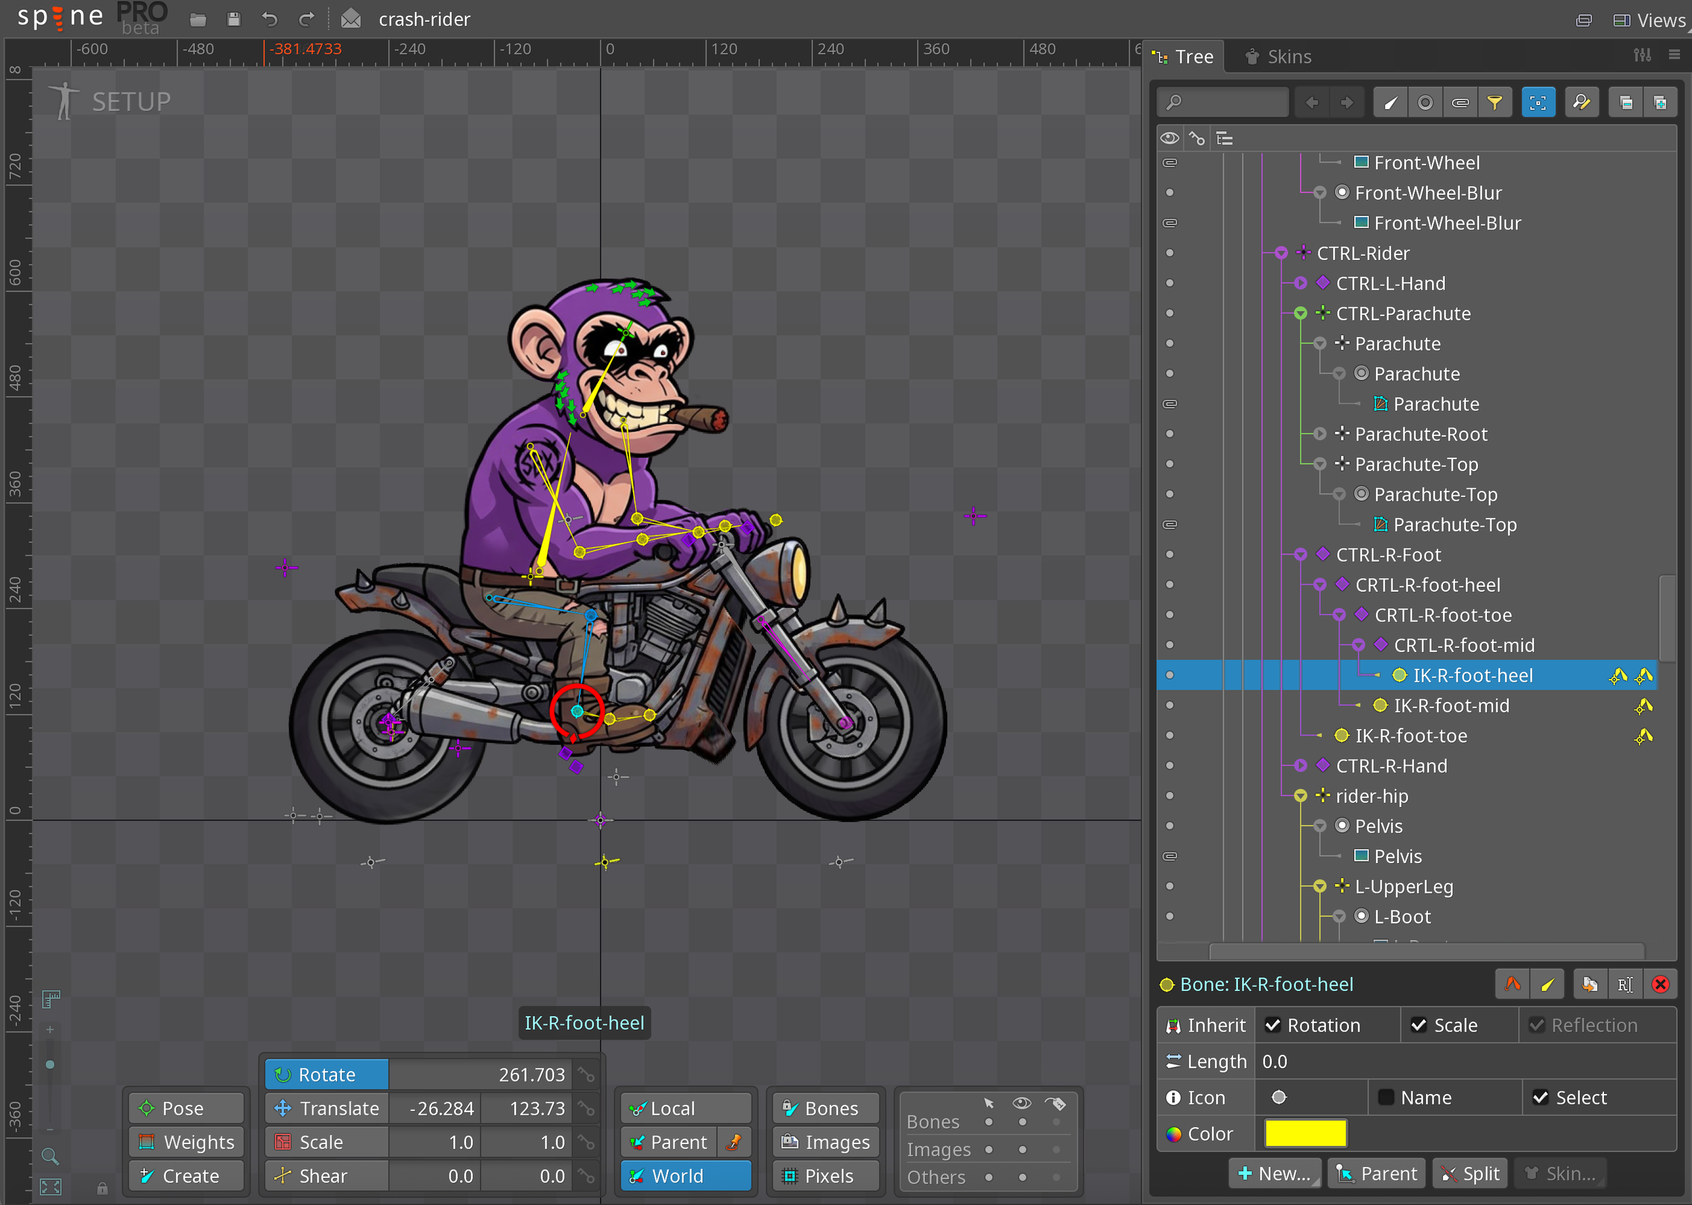Disable the Select checkbox
The width and height of the screenshot is (1692, 1205).
tap(1540, 1097)
